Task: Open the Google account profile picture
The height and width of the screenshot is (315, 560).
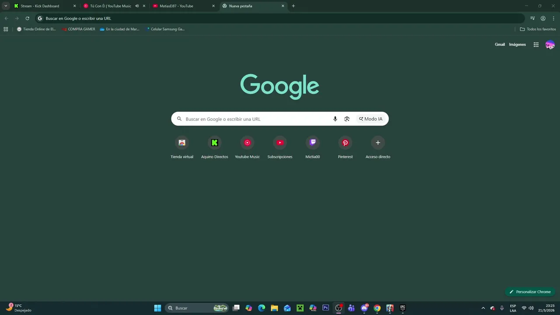Action: coord(550,45)
